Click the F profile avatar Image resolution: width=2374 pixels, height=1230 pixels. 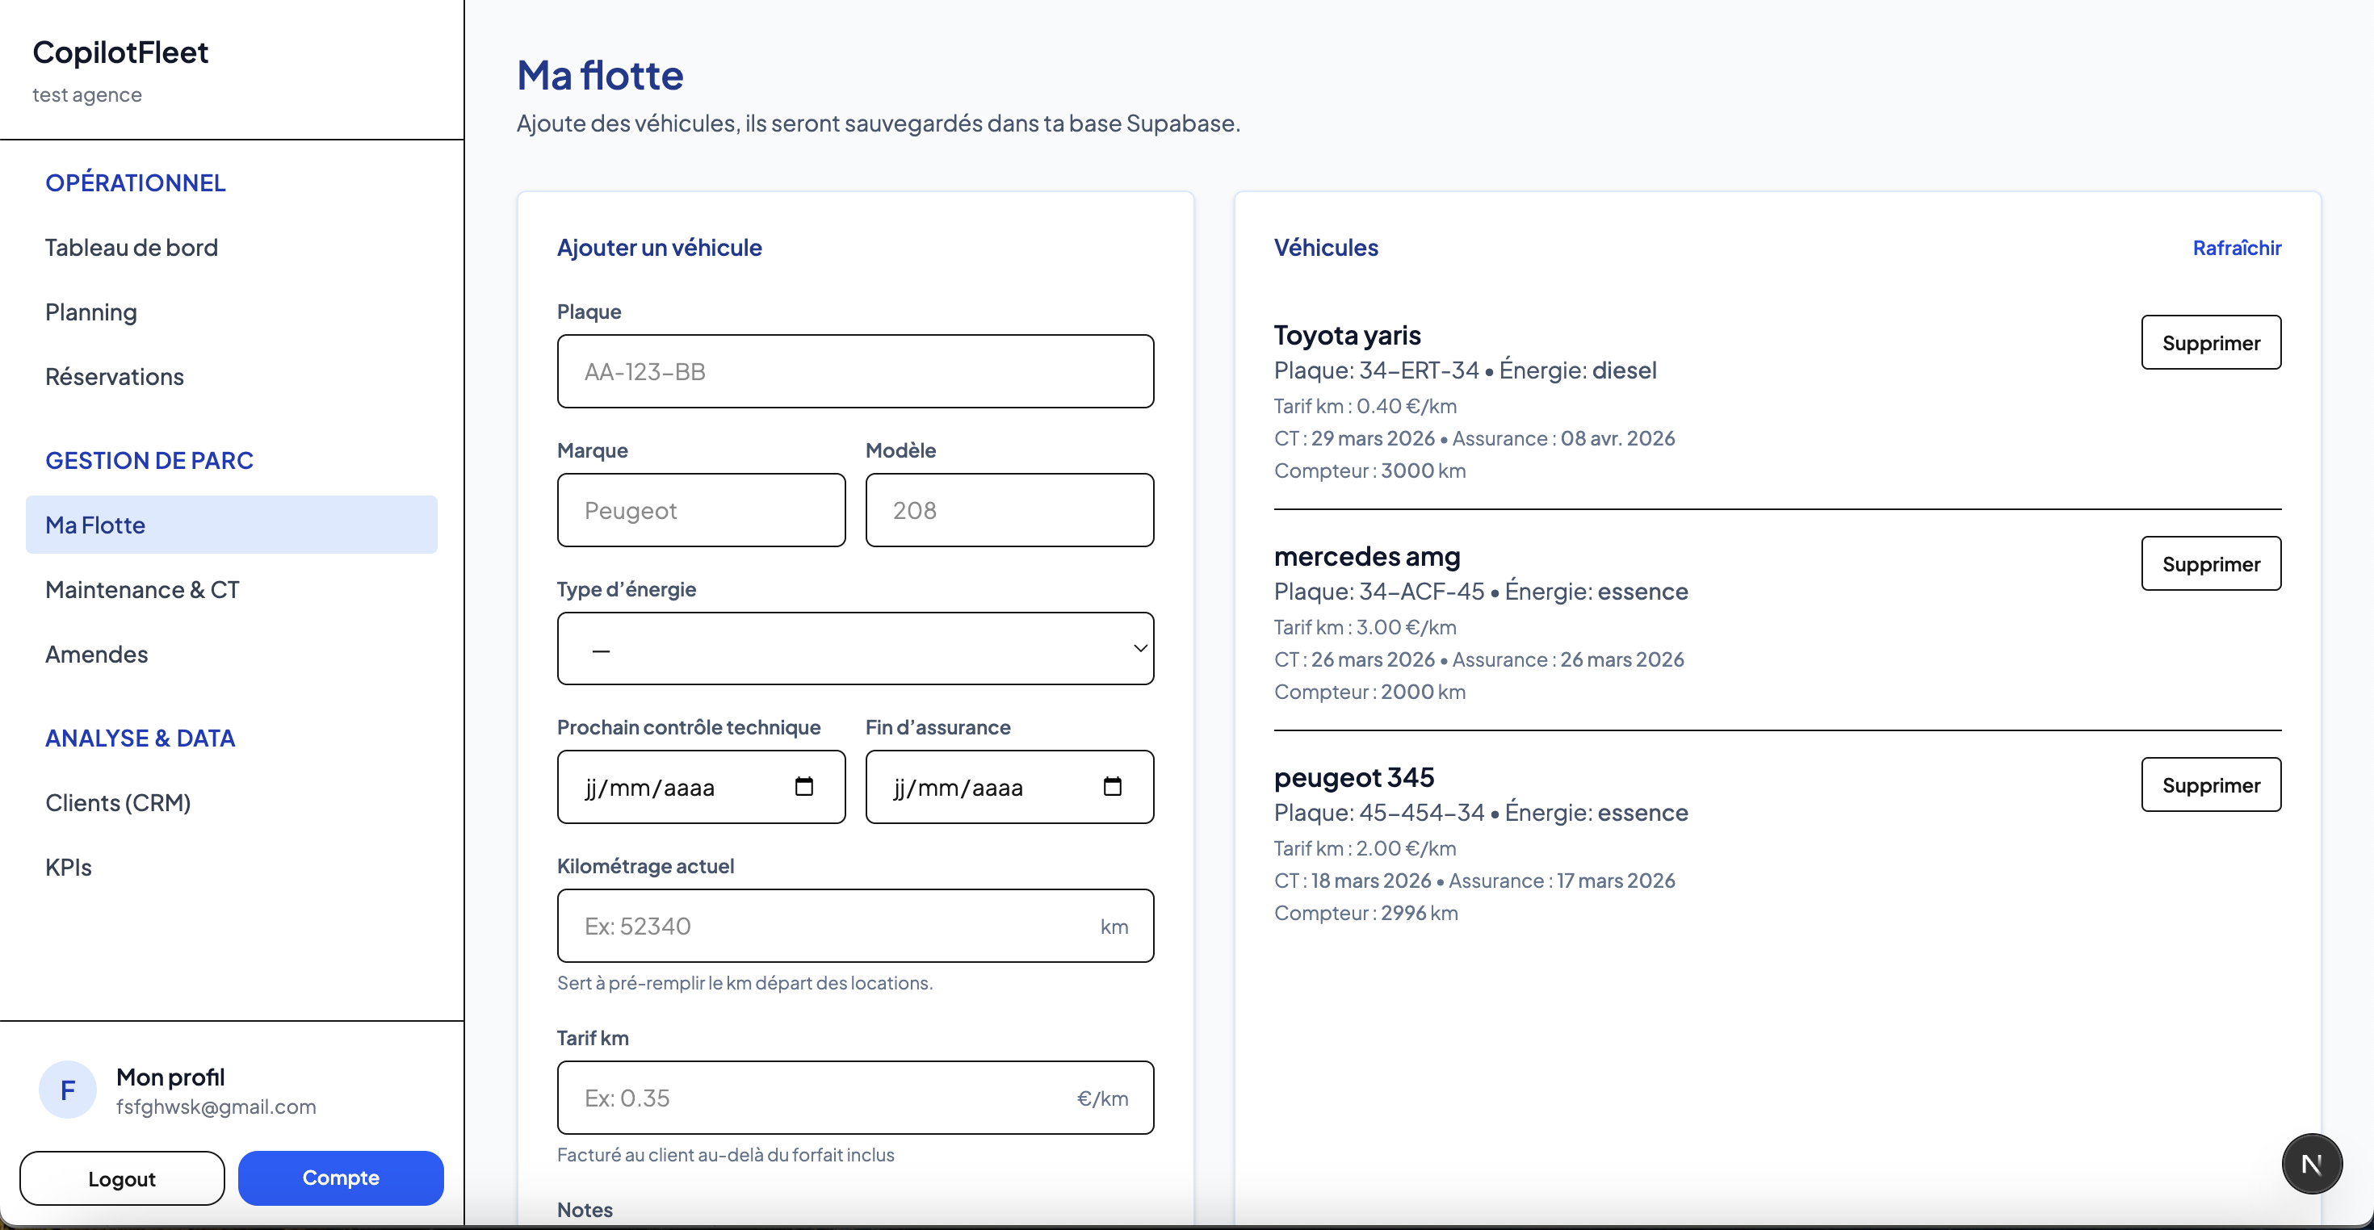[65, 1088]
